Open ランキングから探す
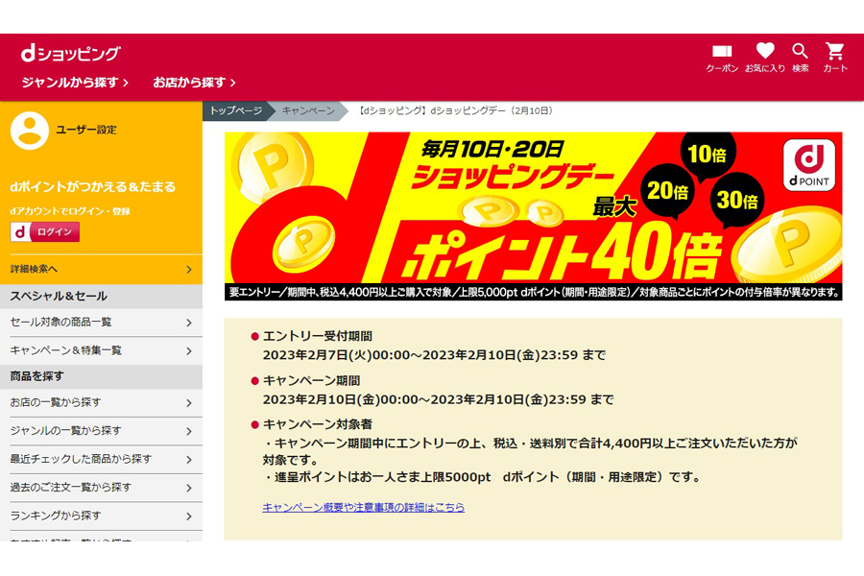Screen dimensions: 864x576 (x=102, y=516)
